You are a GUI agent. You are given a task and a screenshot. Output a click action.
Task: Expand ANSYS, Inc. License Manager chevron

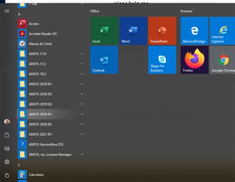[82, 154]
